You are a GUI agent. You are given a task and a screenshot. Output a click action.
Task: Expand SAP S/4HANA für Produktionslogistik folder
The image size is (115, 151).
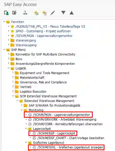coord(22,105)
